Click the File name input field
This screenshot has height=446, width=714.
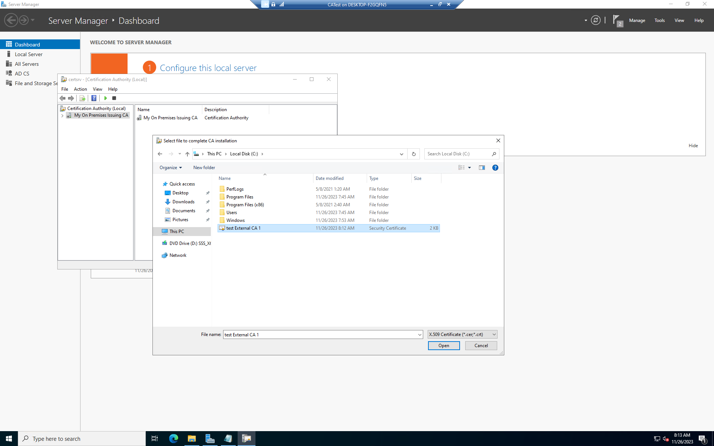pos(320,334)
